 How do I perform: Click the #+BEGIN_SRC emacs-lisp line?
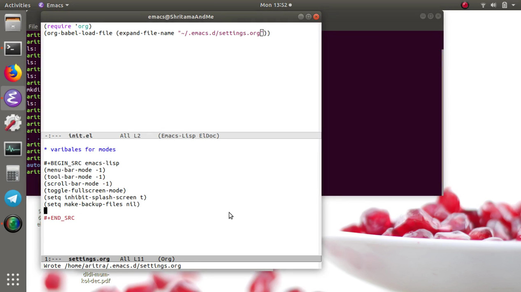(81, 163)
